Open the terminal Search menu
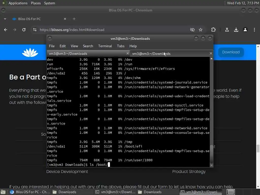Screen dimensions: 260x195 (x=88, y=46)
